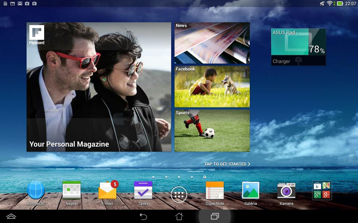Open the Flipboard logo tile
Image resolution: width=358 pixels, height=223 pixels.
click(37, 35)
